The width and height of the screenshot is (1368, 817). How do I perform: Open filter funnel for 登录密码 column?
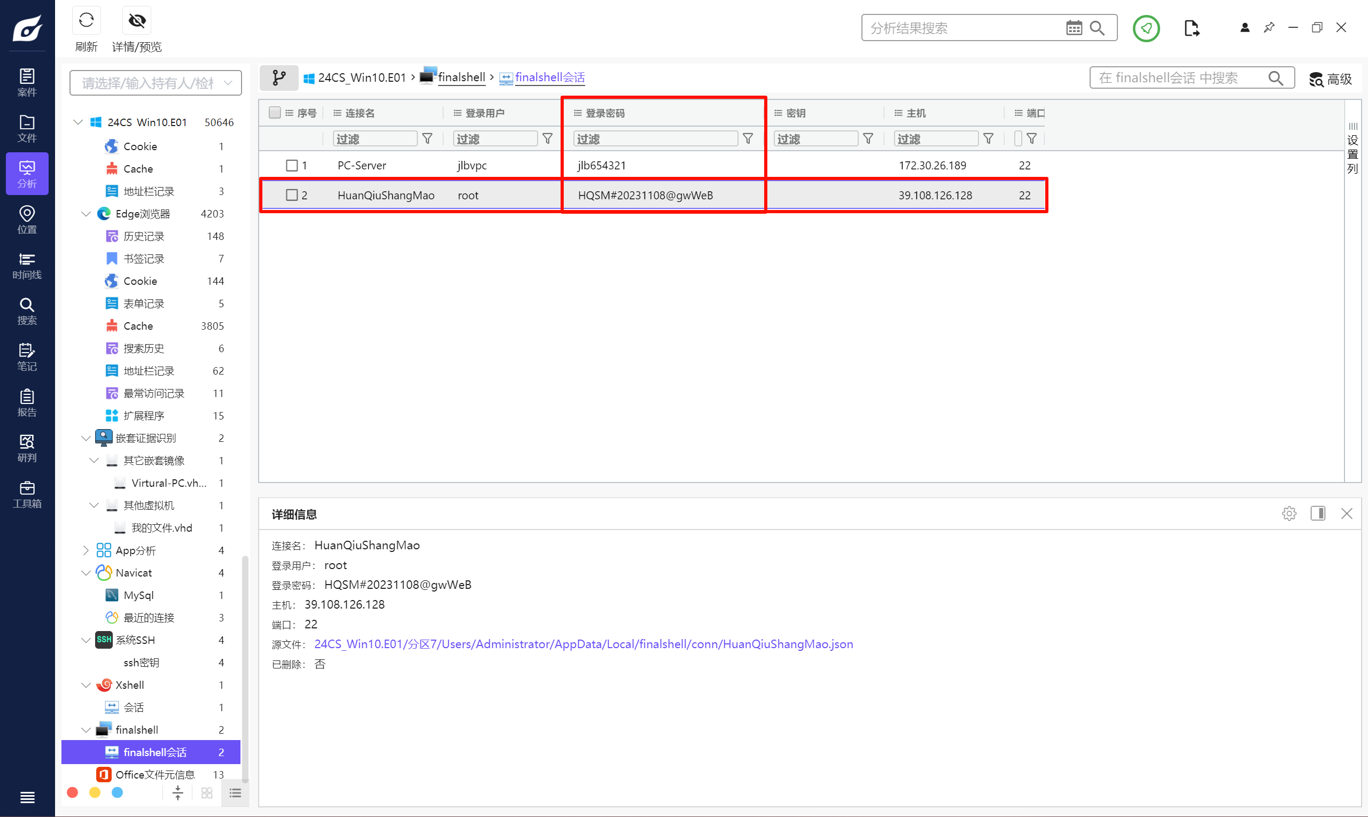coord(748,138)
